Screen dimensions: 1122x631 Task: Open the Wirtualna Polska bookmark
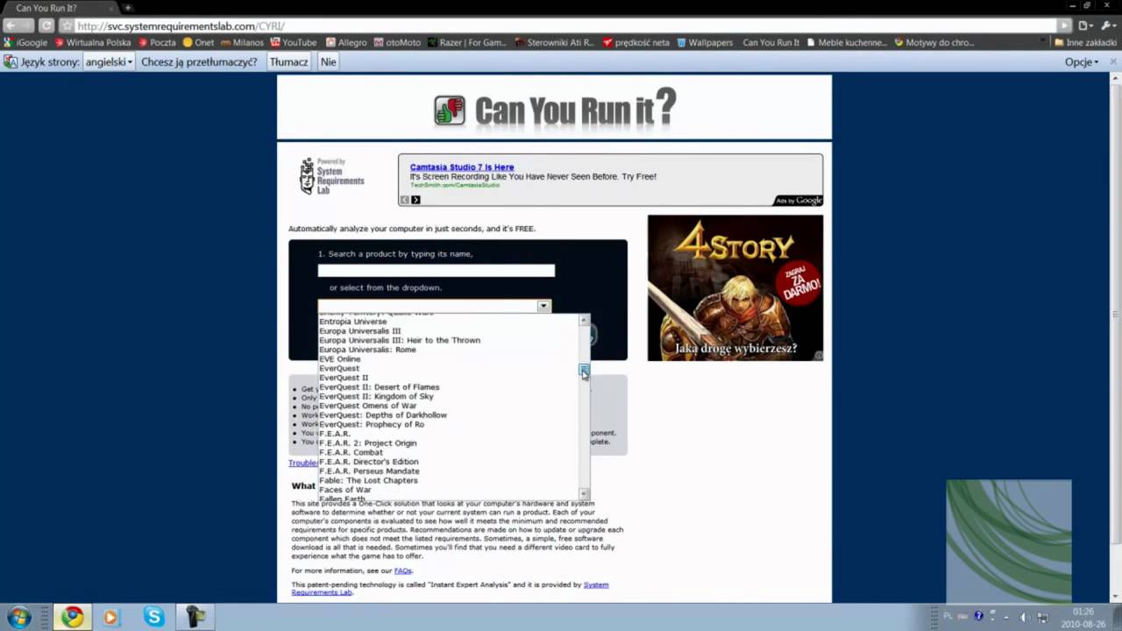93,42
